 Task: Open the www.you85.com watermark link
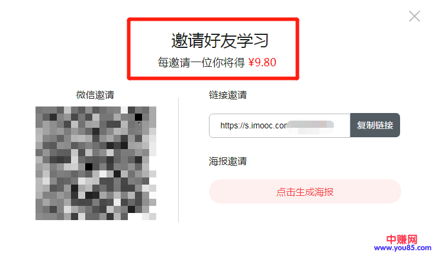pyautogui.click(x=402, y=248)
